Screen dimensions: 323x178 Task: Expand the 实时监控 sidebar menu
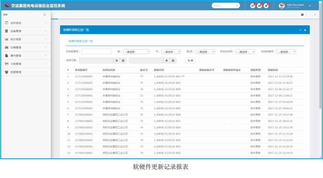pyautogui.click(x=25, y=23)
